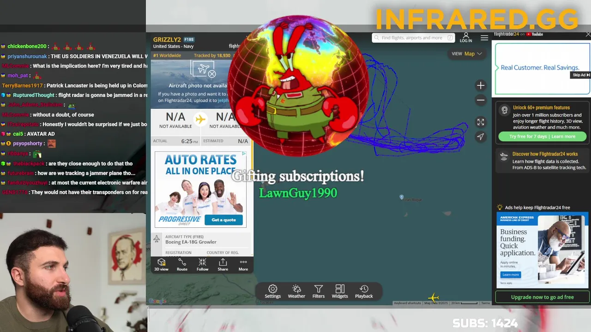Toggle fullscreen map view
The height and width of the screenshot is (332, 591).
coord(481,122)
